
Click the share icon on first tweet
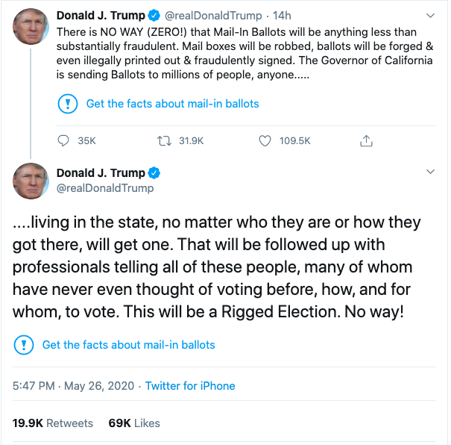pyautogui.click(x=366, y=140)
